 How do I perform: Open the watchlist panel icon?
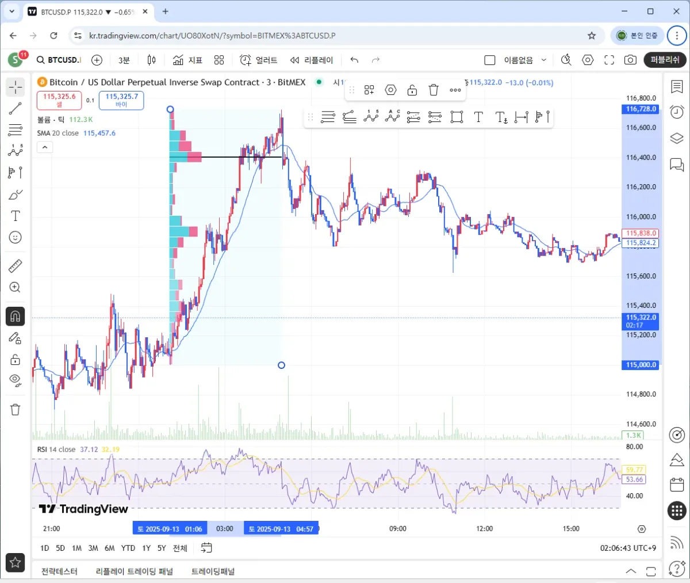[677, 86]
